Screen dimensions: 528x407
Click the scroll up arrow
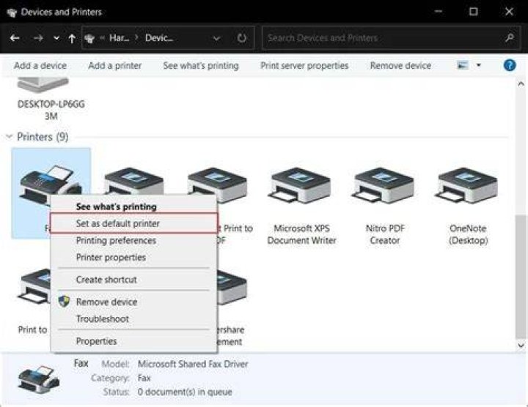pos(521,83)
